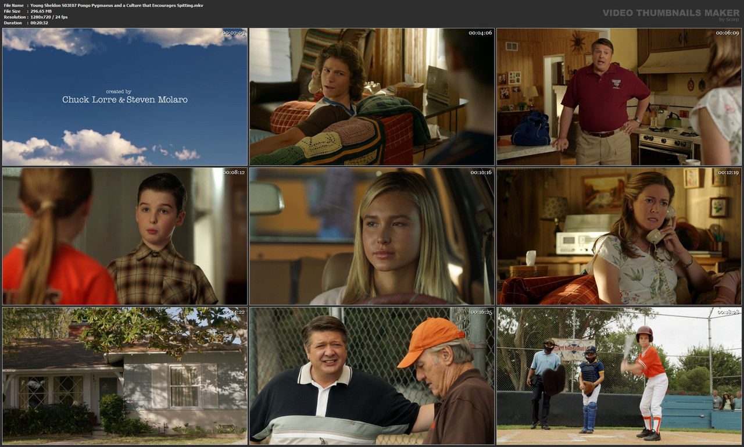Open the 00:16:25 thumbnail with orange cap man
Viewport: 744px width, 447px height.
pyautogui.click(x=372, y=376)
